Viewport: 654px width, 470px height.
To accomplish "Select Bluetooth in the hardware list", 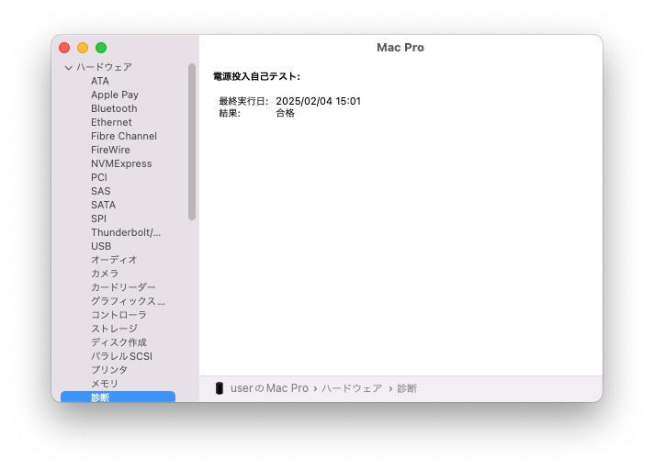I will [x=114, y=108].
